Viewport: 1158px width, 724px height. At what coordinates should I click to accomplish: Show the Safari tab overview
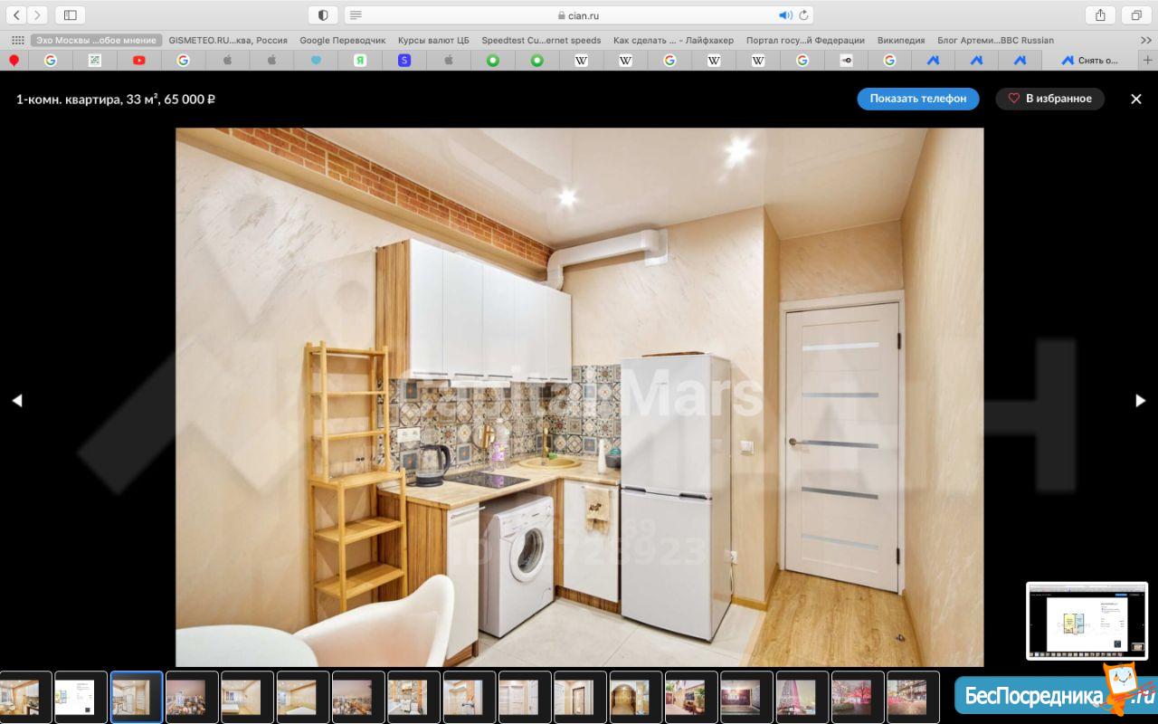coord(1135,15)
